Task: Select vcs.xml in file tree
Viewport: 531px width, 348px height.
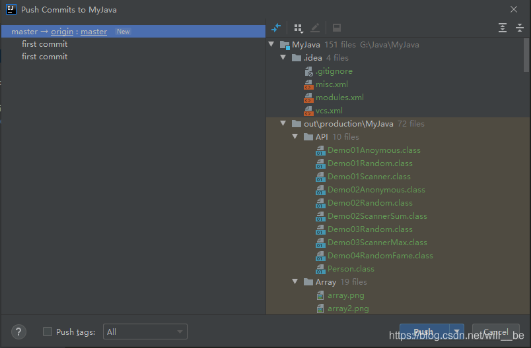Action: [x=329, y=111]
